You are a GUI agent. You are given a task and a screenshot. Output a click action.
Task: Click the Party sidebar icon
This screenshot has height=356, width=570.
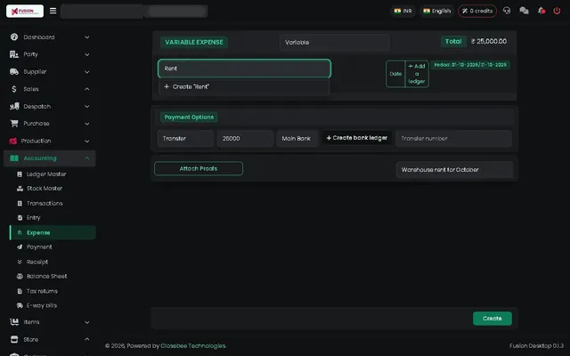coord(14,54)
